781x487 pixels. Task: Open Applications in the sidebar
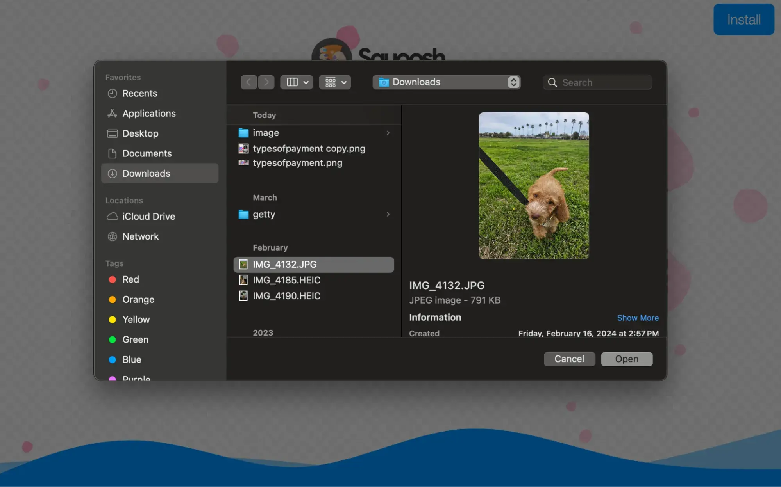(x=159, y=113)
